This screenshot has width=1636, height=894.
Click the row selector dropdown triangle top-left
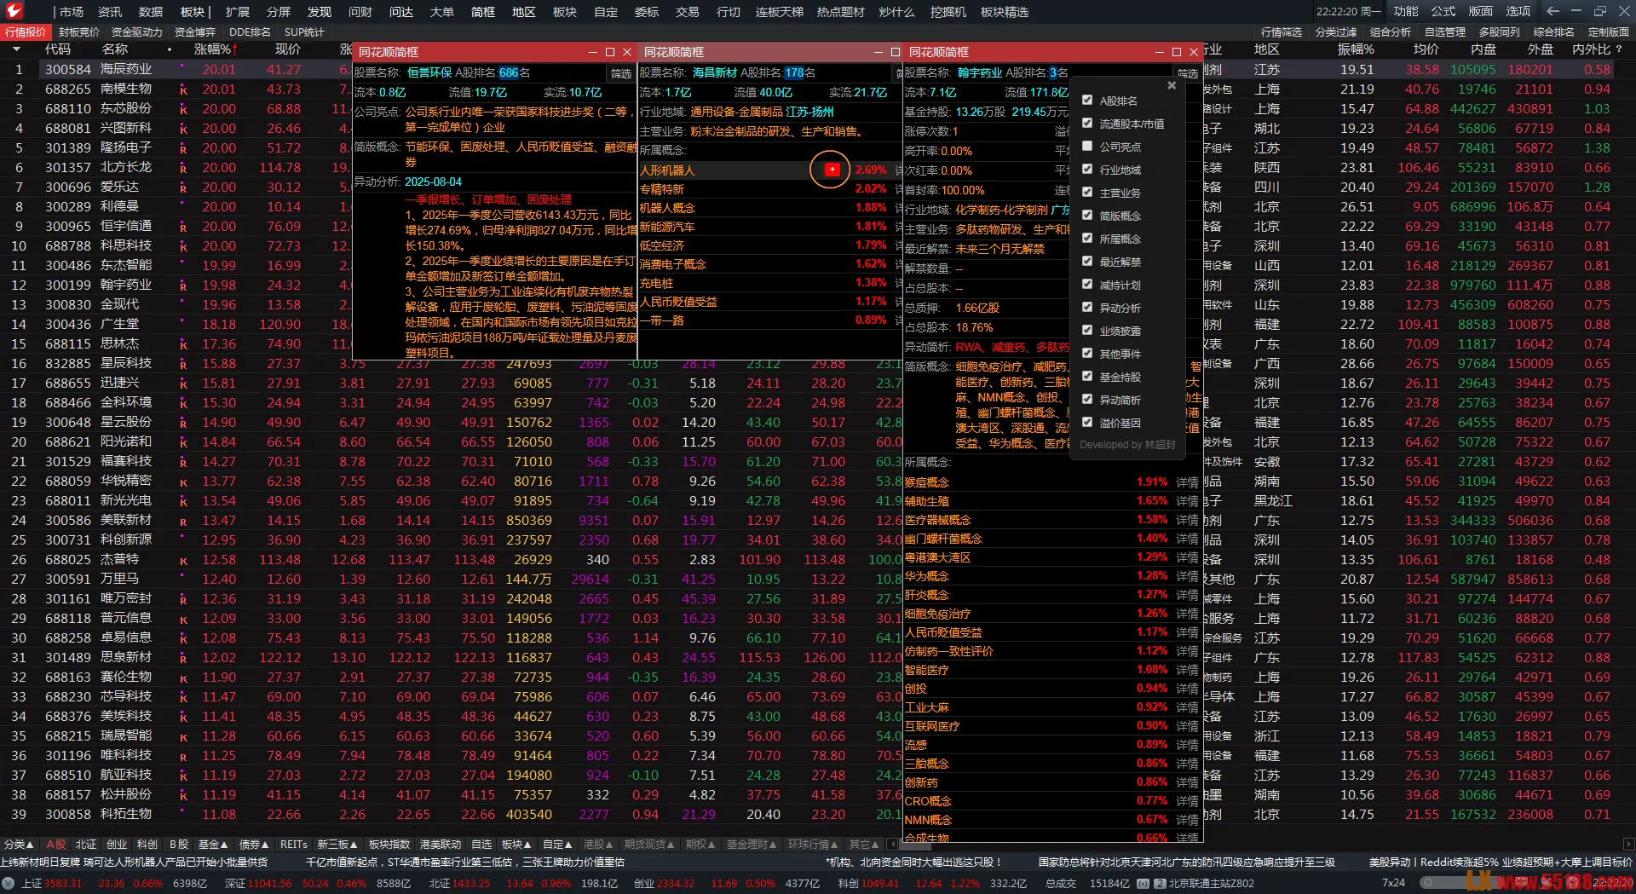point(16,49)
